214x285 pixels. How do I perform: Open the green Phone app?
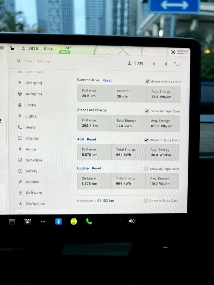coord(89,221)
